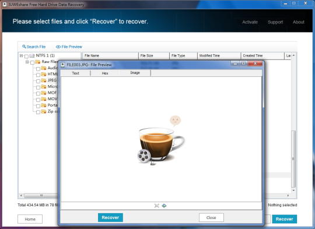Click the NTFS 1 drive icon

(32, 55)
